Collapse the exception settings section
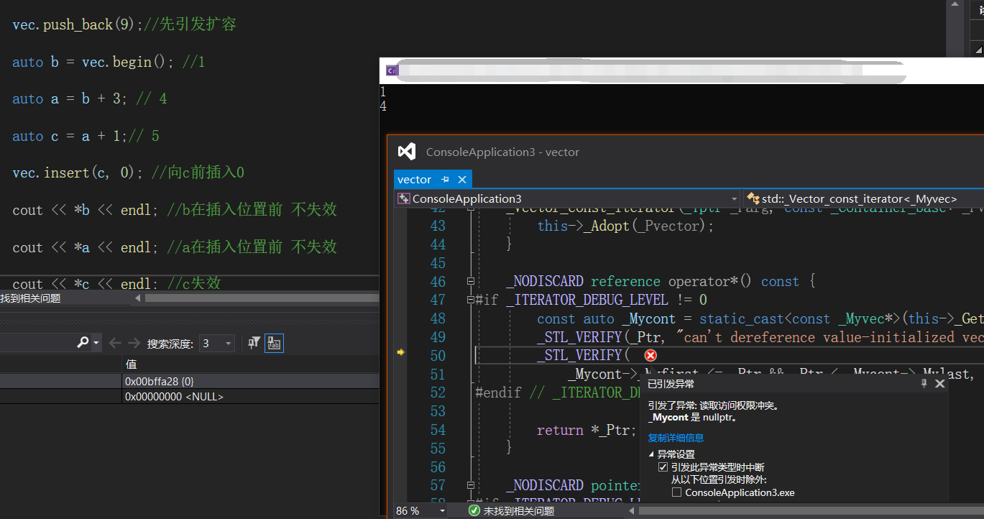This screenshot has width=984, height=519. (652, 454)
